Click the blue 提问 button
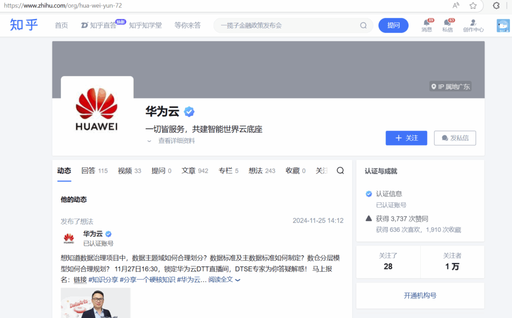The image size is (512, 318). (393, 25)
